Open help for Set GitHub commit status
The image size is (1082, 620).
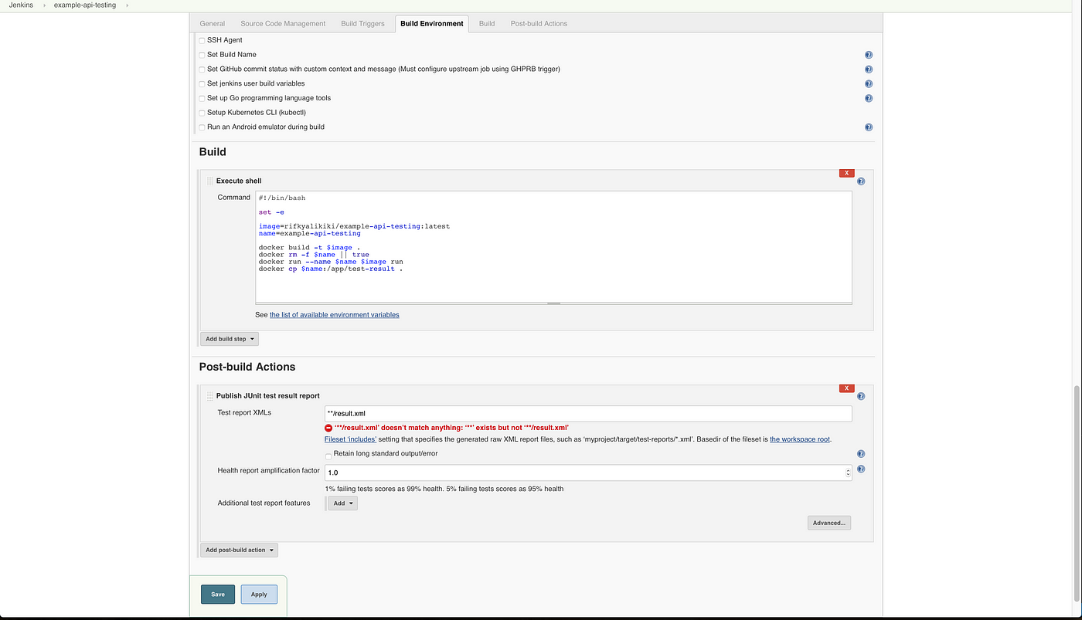[x=869, y=69]
